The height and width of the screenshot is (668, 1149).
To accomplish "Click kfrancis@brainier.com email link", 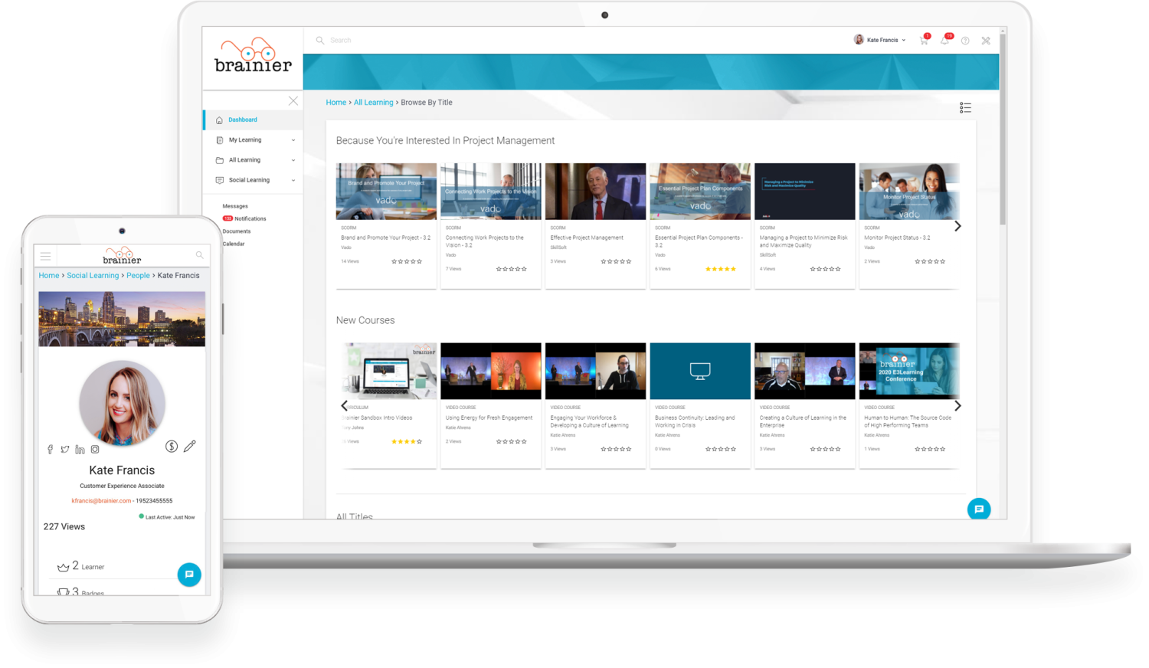I will (x=101, y=501).
